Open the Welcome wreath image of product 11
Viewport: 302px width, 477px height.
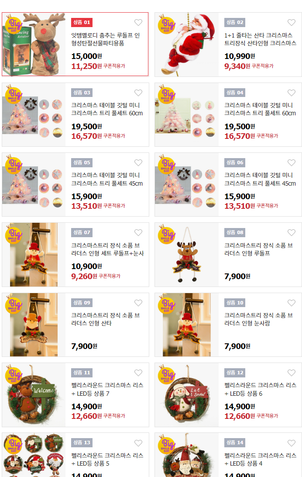click(x=34, y=395)
